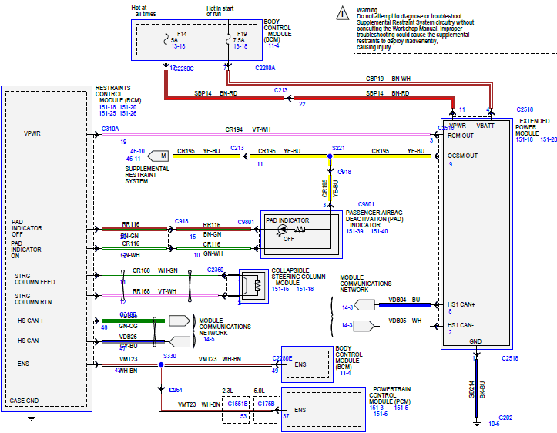
Task: Open the 151-3 PCM reference
Action: pyautogui.click(x=376, y=408)
